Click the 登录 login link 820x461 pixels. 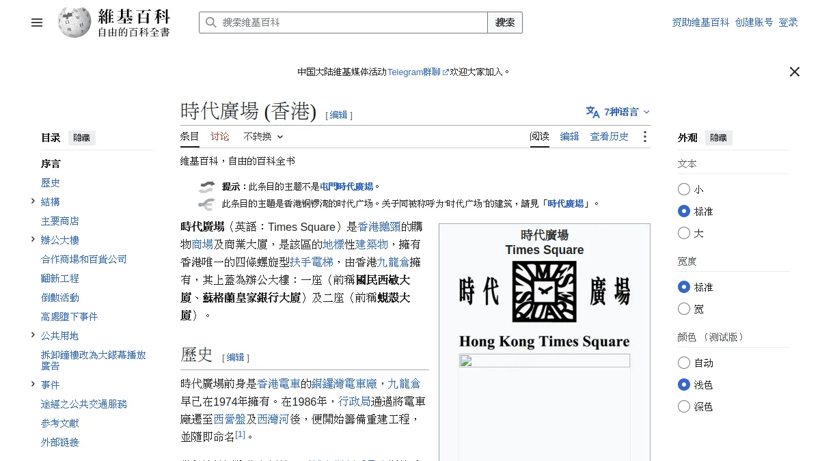click(x=789, y=23)
